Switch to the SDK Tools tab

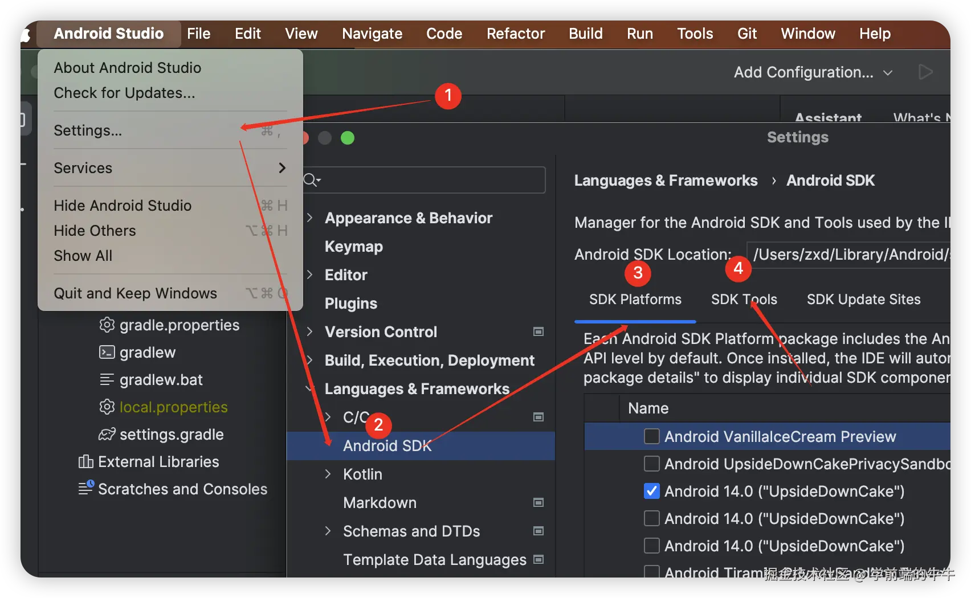point(744,299)
